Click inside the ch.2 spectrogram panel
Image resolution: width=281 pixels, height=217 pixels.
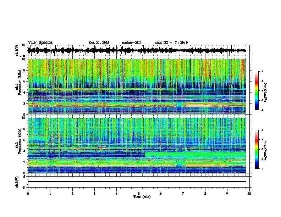pos(137,145)
